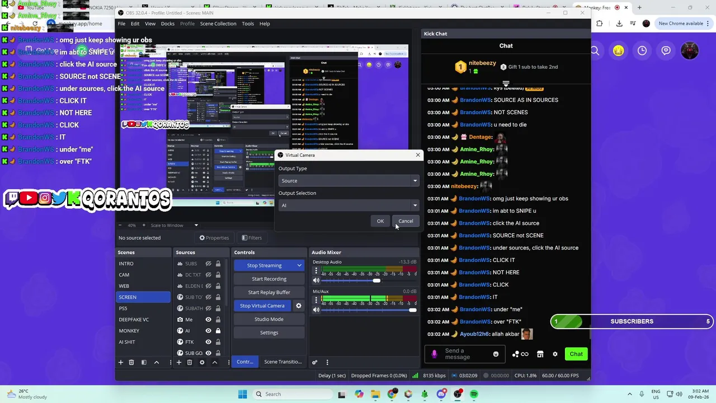Open Audio Mixer bottom three-dot menu
The width and height of the screenshot is (716, 403).
tap(327, 362)
